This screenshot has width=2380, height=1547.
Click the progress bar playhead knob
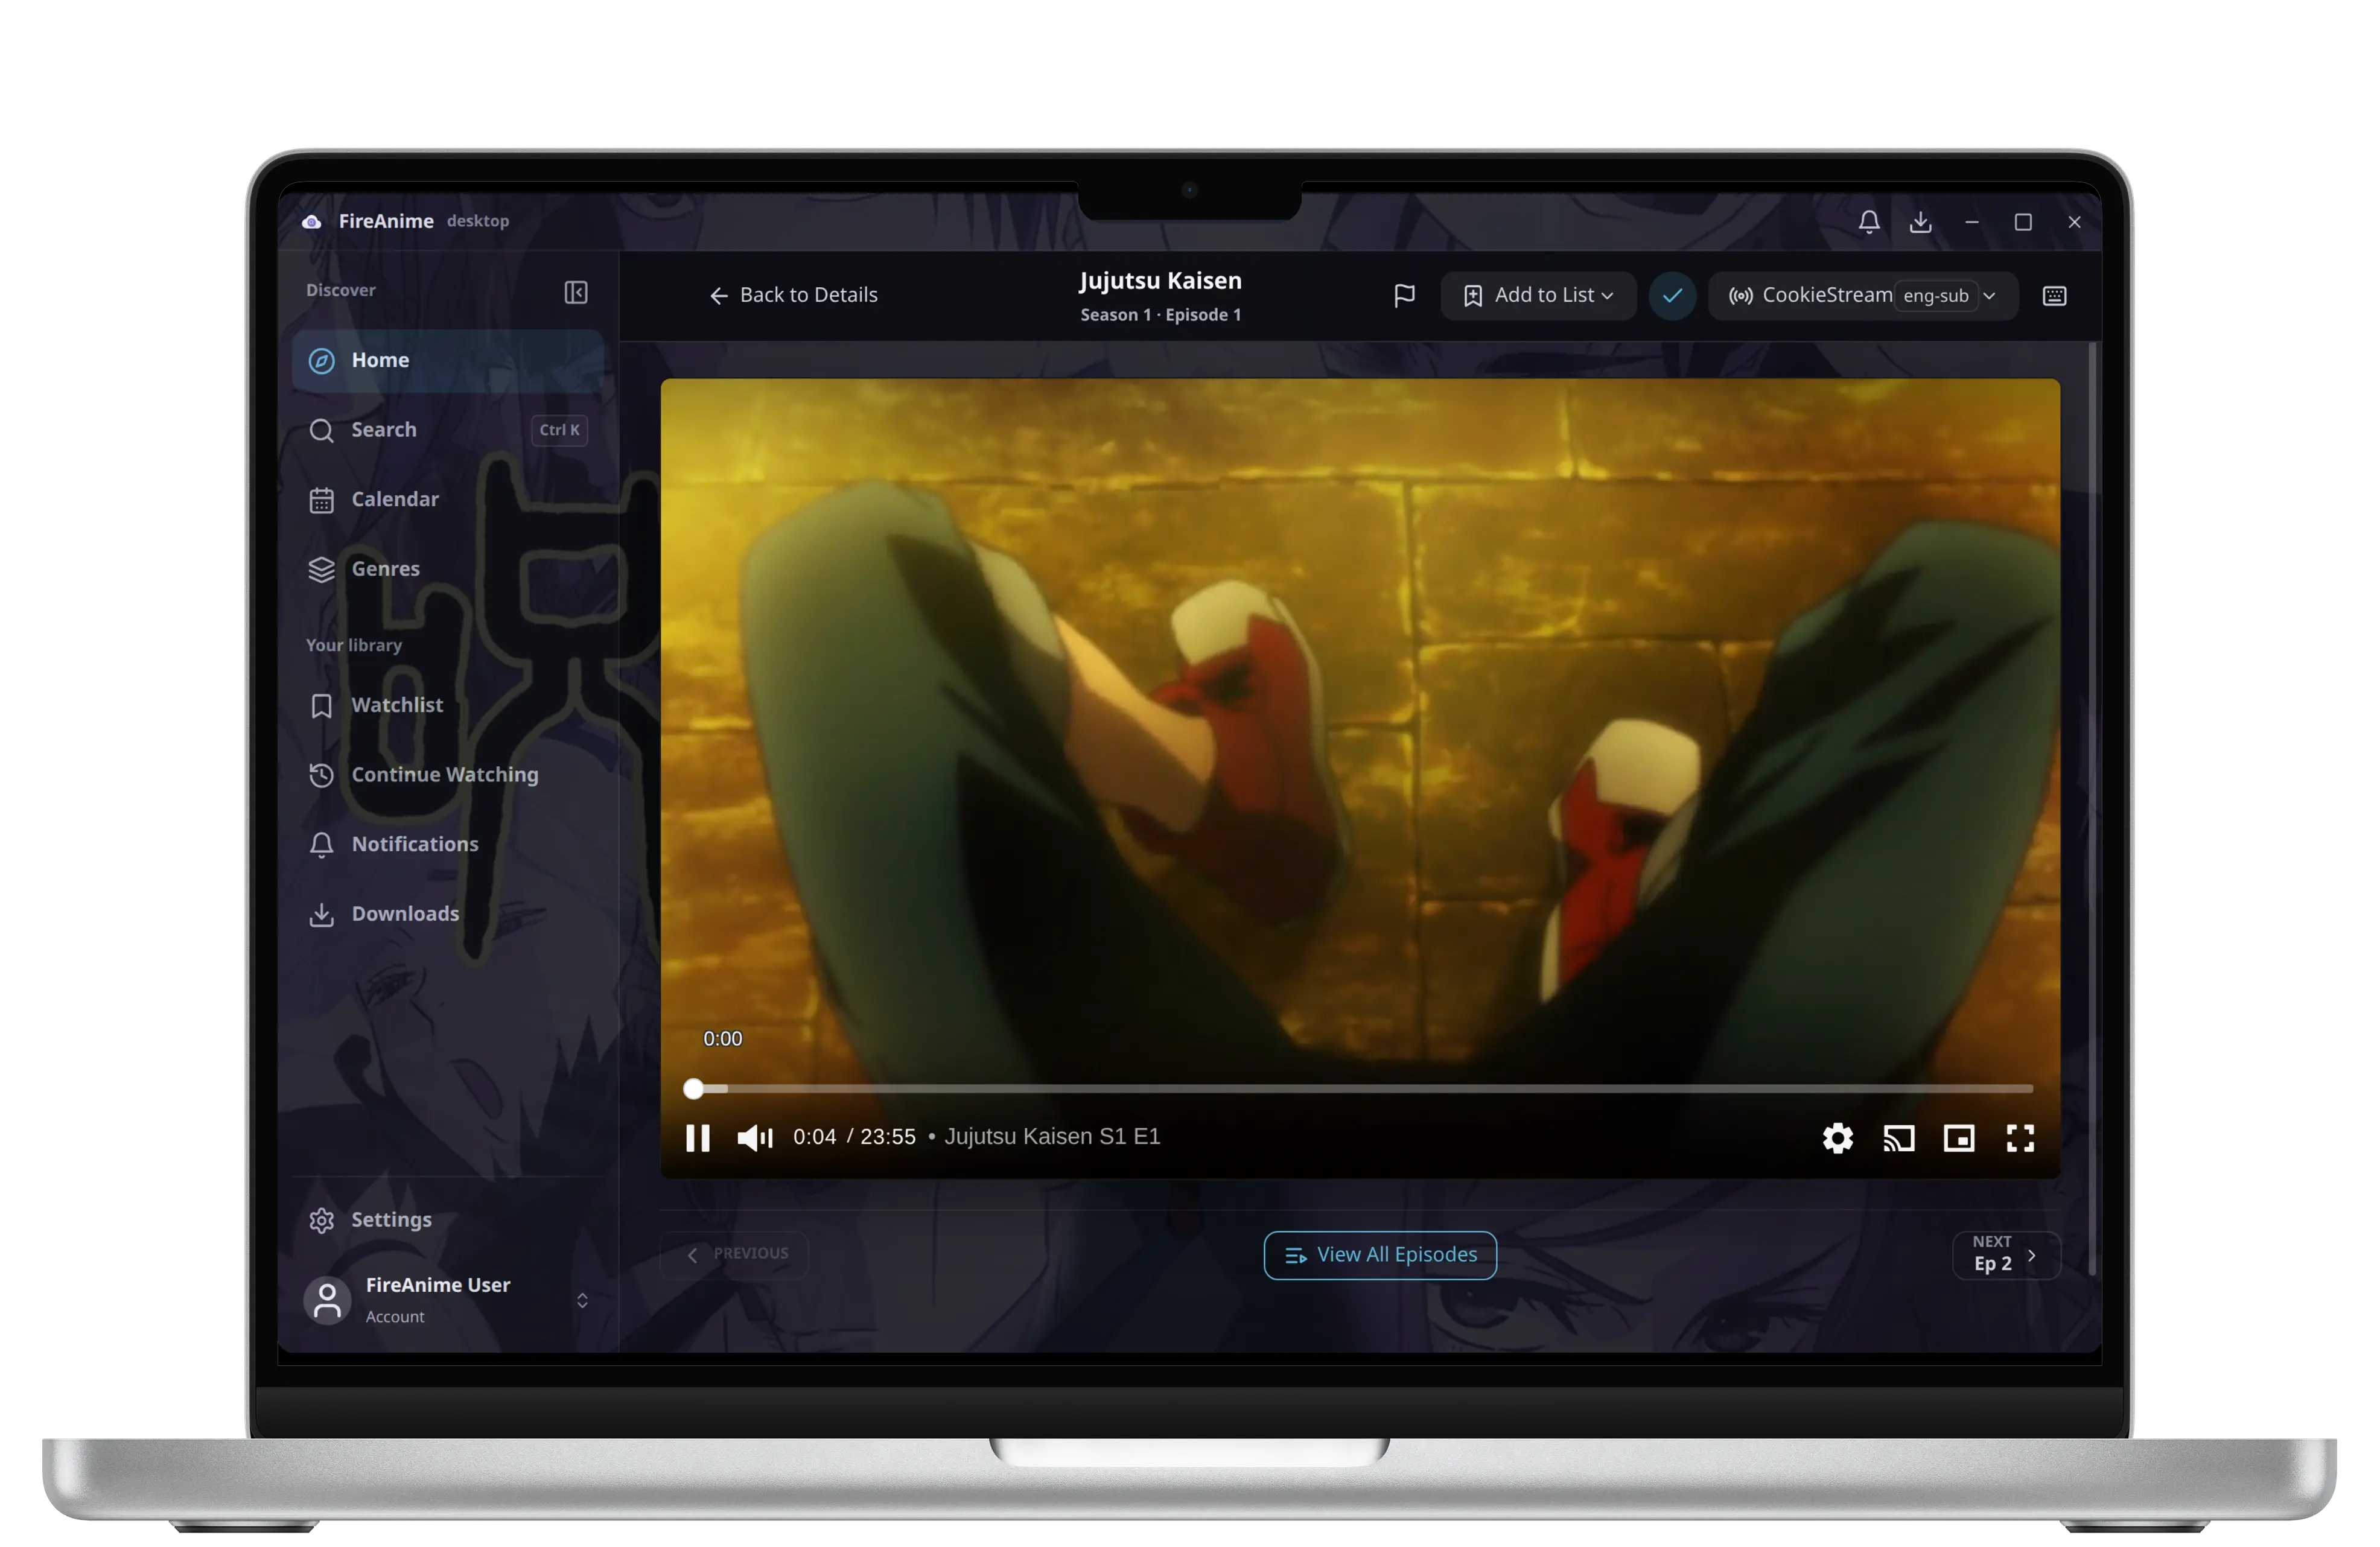click(693, 1088)
